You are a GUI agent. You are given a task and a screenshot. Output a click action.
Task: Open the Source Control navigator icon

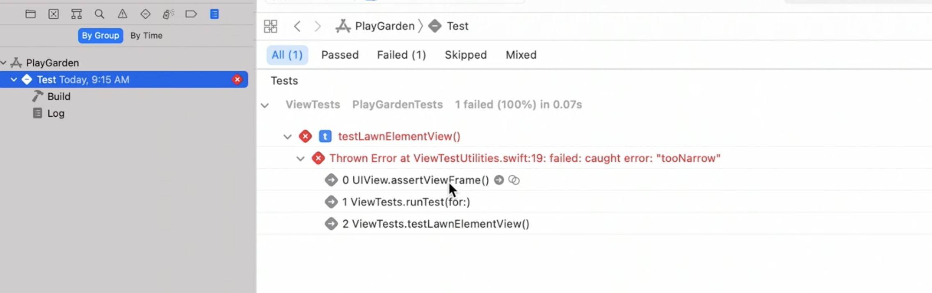click(x=53, y=14)
